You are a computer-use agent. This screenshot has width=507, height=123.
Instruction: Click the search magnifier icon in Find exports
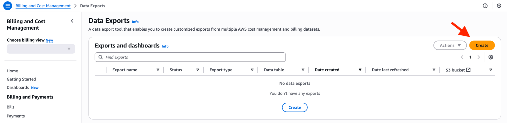pos(101,57)
